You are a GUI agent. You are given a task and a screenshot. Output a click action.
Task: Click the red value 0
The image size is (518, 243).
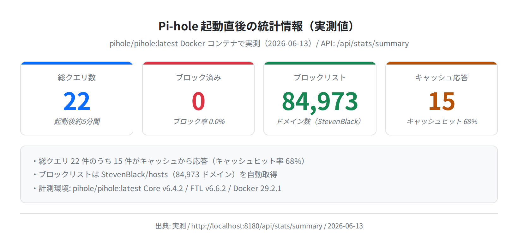tap(198, 101)
